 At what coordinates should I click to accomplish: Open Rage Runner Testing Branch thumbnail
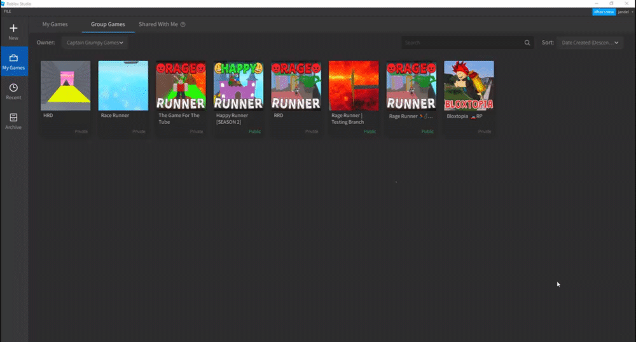point(354,85)
